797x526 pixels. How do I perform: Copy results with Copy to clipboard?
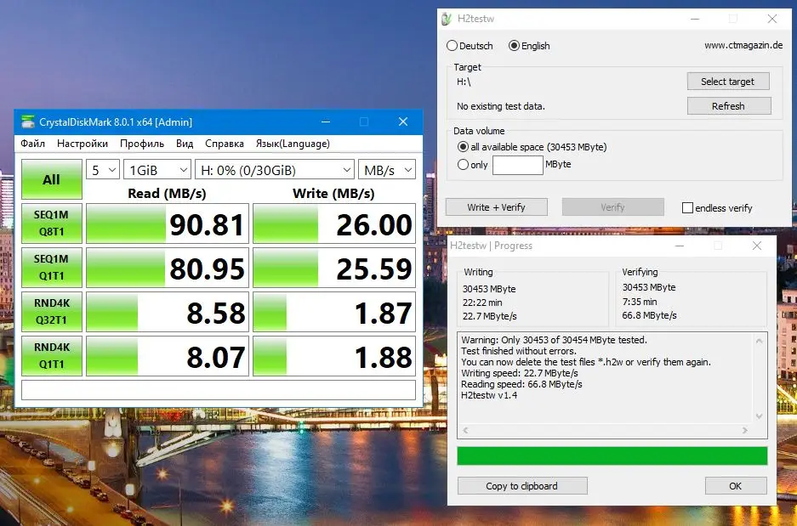(522, 486)
